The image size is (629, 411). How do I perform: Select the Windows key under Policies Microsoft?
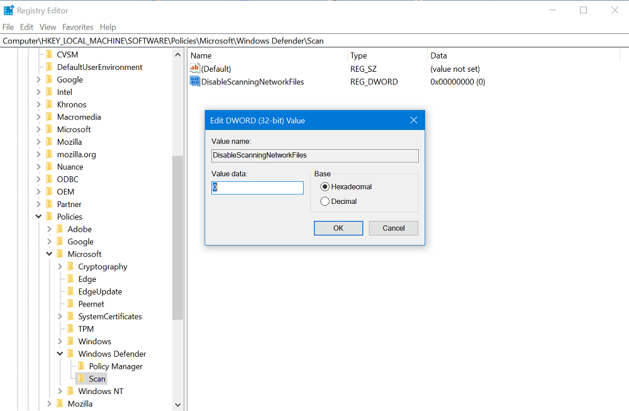click(x=95, y=341)
